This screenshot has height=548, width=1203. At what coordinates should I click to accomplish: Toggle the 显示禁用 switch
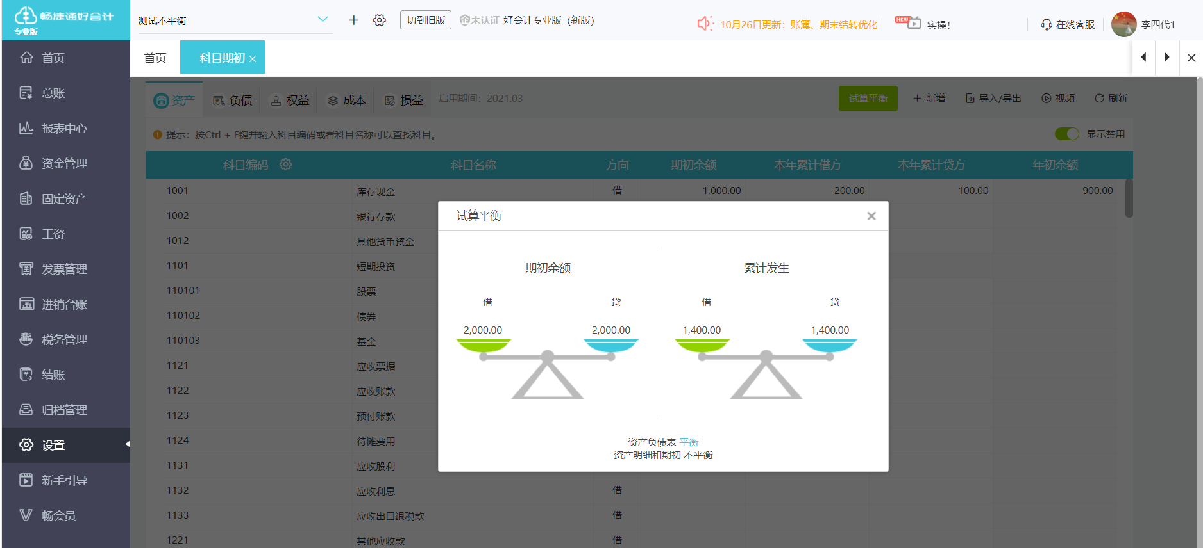[x=1066, y=134]
